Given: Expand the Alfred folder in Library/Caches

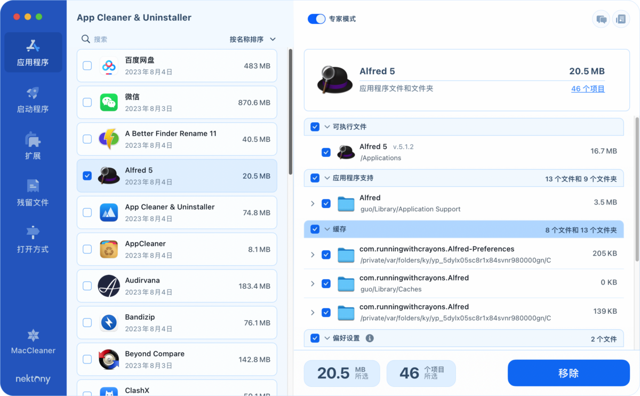Looking at the screenshot, I should (x=313, y=283).
